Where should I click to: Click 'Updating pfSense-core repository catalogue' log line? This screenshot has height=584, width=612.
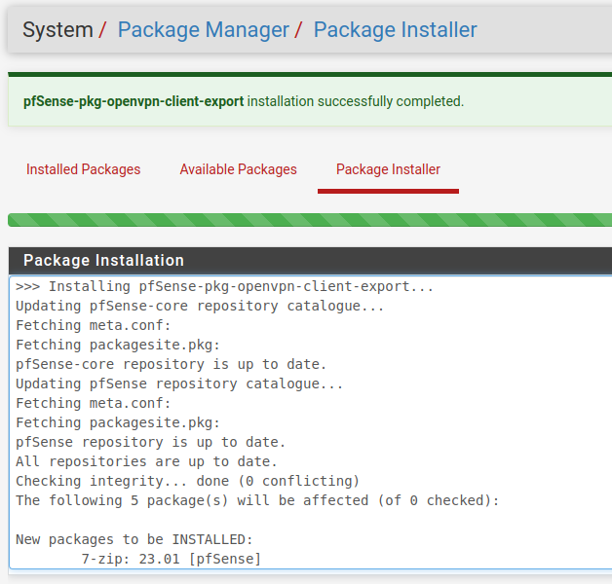point(200,307)
